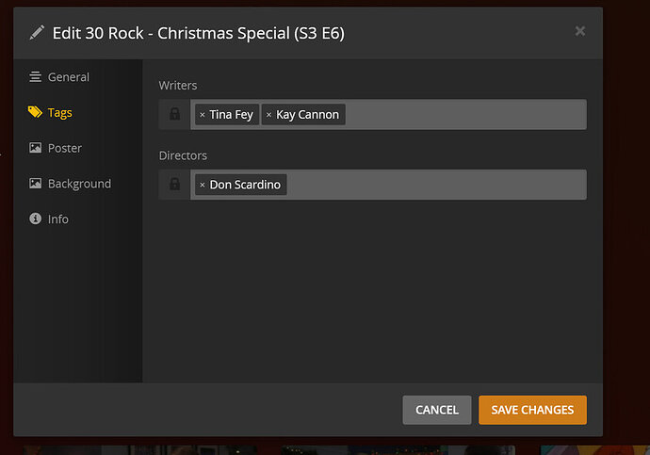Click the pencil edit icon in title
Image resolution: width=650 pixels, height=455 pixels.
[x=37, y=32]
